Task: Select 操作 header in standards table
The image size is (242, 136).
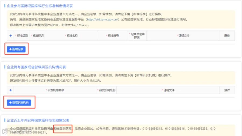Action: coord(227,36)
